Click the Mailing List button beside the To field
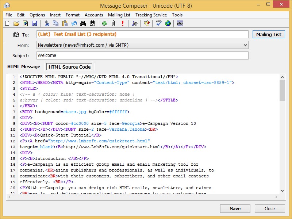This screenshot has width=292, height=219. (x=269, y=34)
